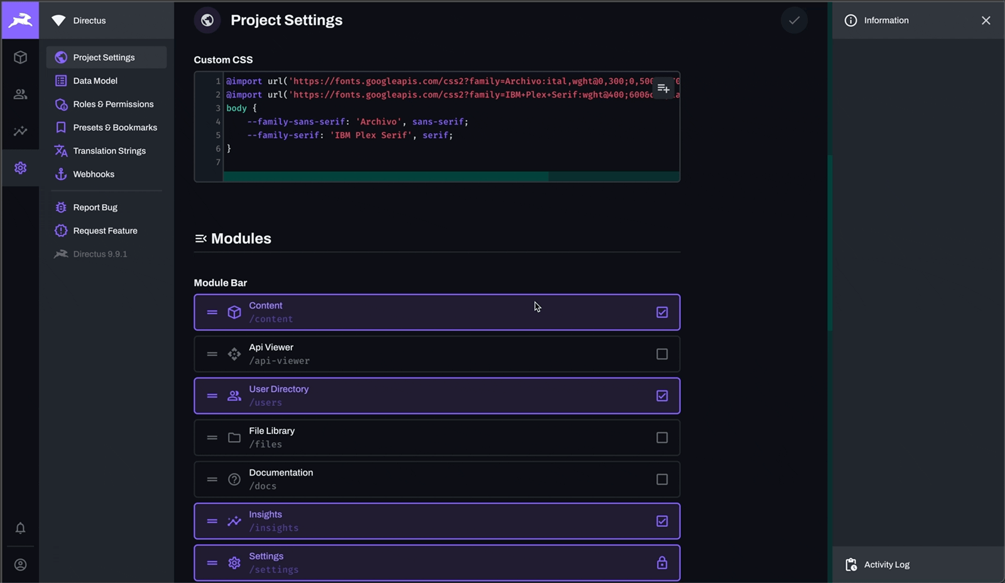Click inside the Custom CSS code editor
This screenshot has height=583, width=1005.
[x=437, y=127]
